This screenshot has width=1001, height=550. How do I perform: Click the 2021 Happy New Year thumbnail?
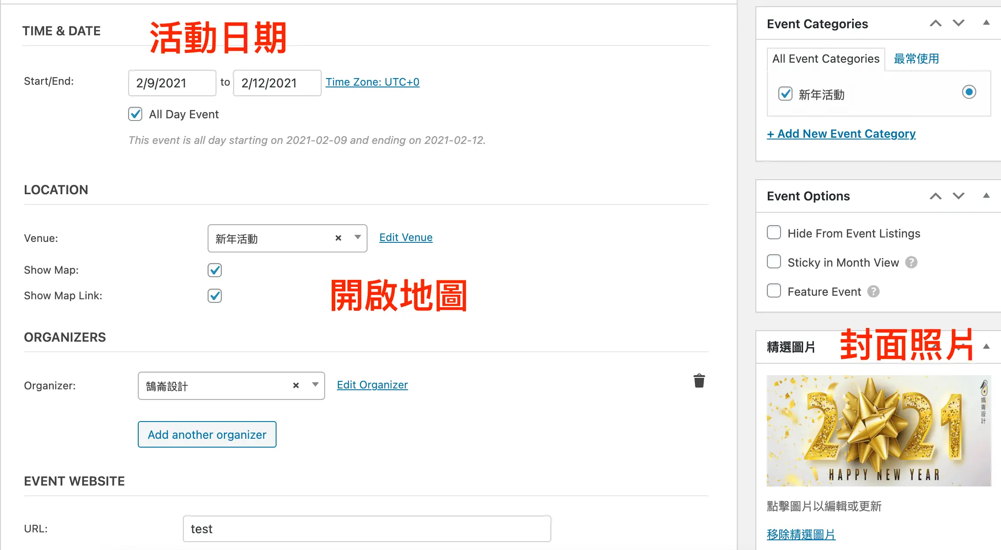pos(879,431)
